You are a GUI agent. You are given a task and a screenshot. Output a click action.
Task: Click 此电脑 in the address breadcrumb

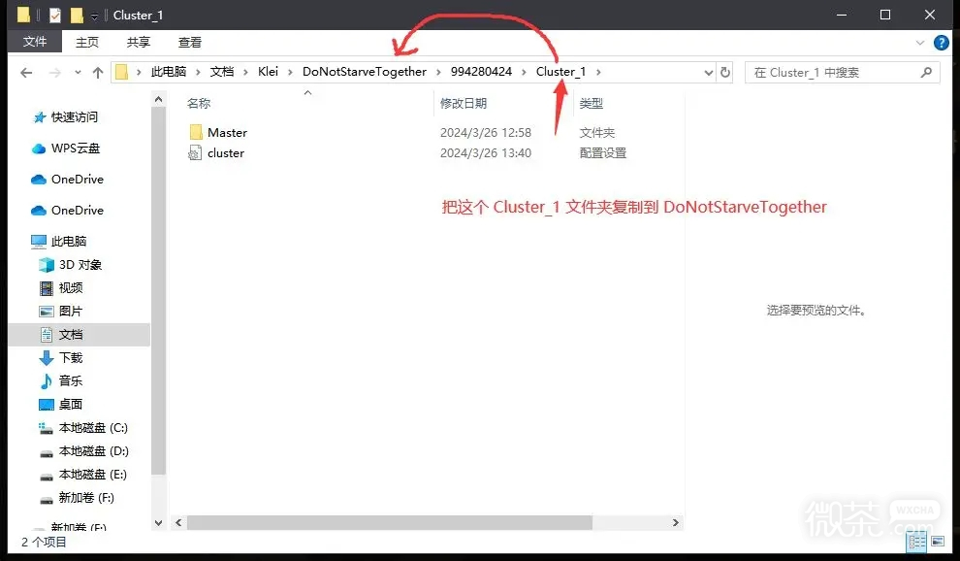pyautogui.click(x=169, y=72)
